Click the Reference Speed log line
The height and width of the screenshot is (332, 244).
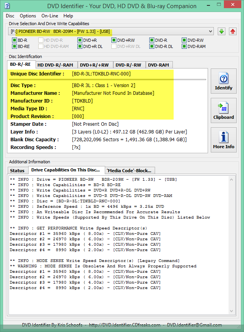(87, 207)
